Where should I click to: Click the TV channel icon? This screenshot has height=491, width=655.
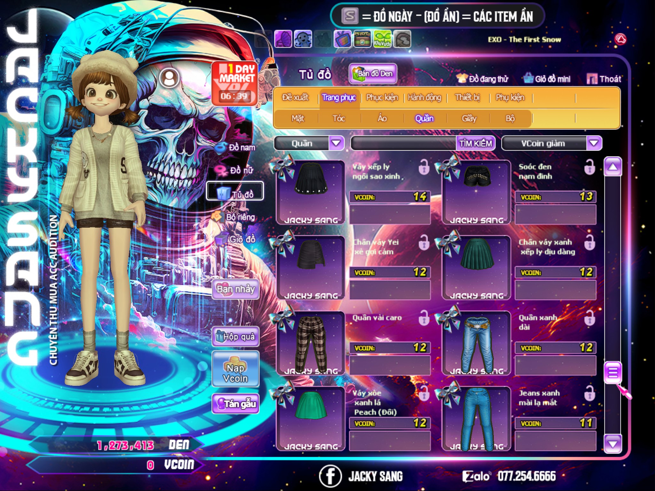click(x=343, y=39)
